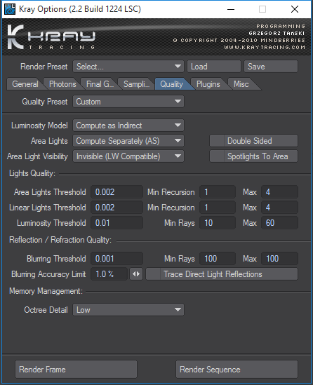Open the Quality Preset dropdown
The height and width of the screenshot is (385, 313).
tap(128, 102)
